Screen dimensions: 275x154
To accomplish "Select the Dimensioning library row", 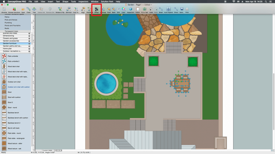I will tap(15, 36).
